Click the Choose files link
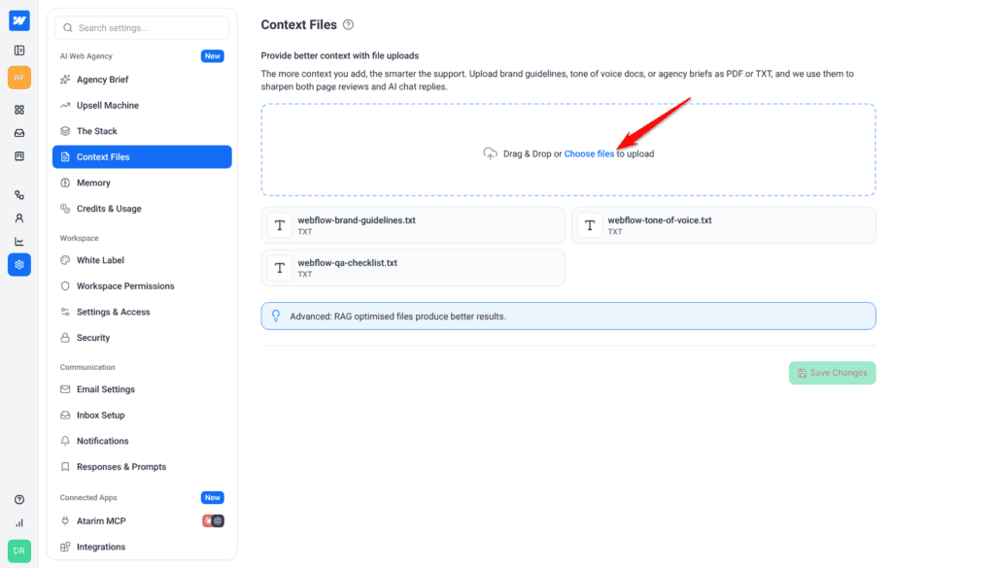Screen dimensions: 995x568 coord(589,154)
